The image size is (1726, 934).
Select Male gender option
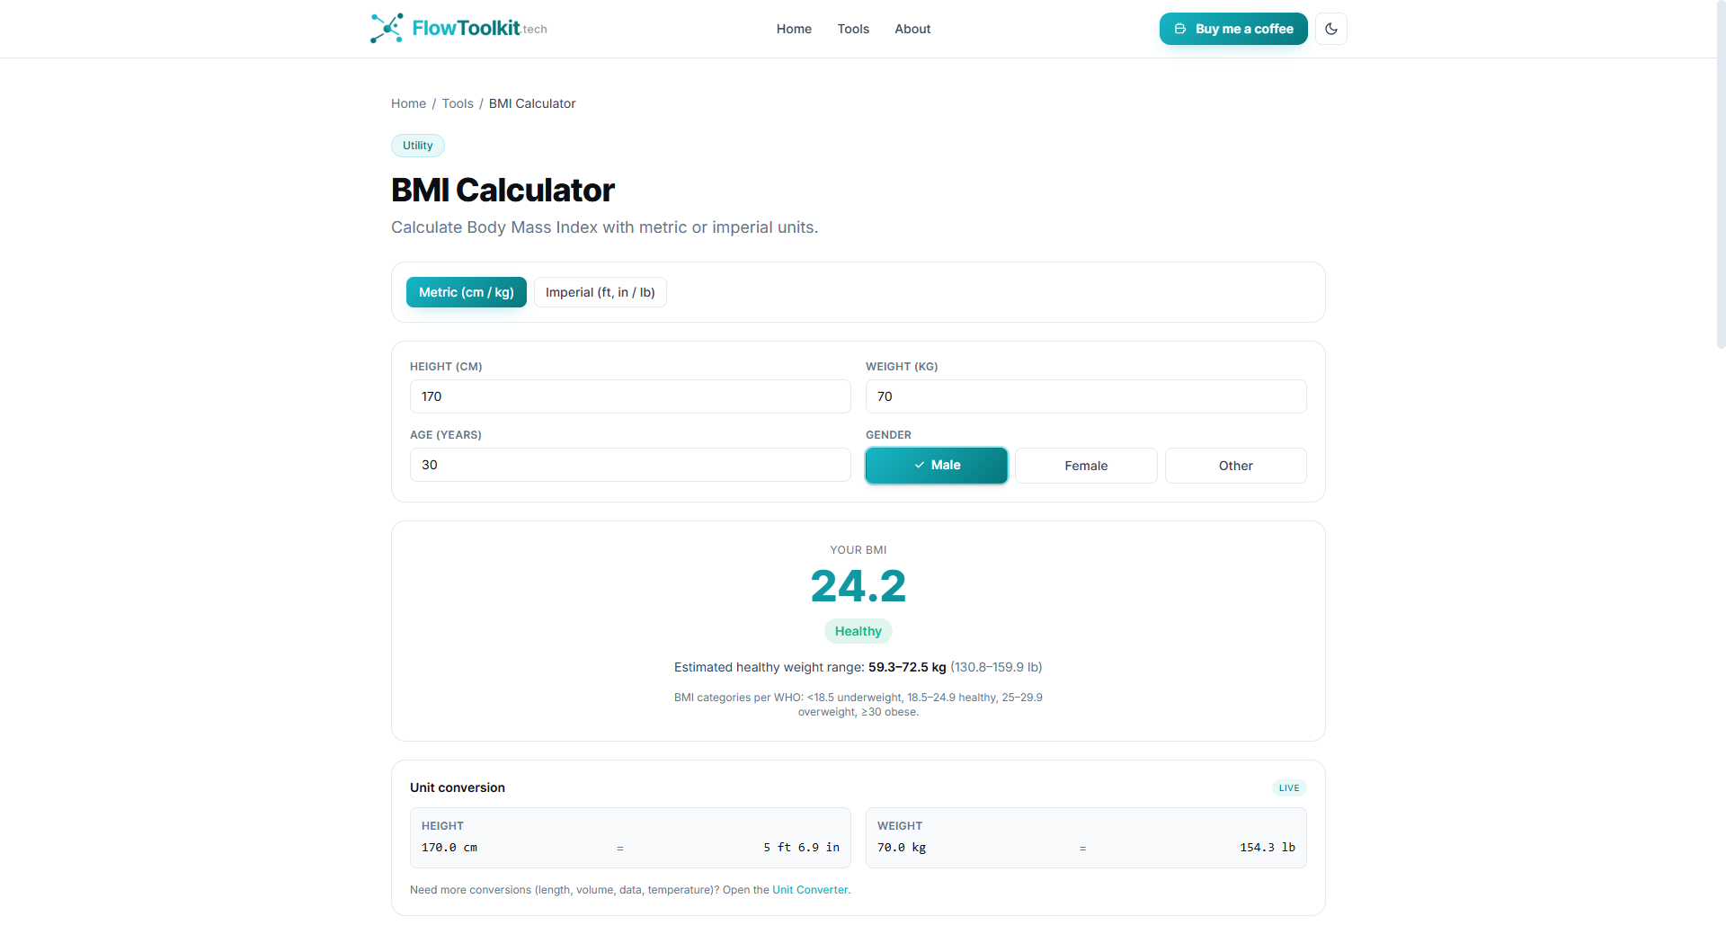click(x=937, y=466)
